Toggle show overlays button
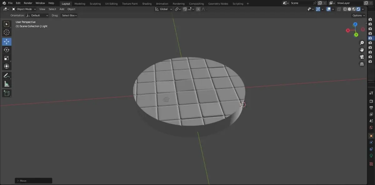 328,9
